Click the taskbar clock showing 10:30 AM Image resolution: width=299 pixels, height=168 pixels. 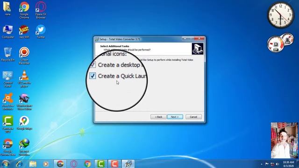[x=288, y=164]
